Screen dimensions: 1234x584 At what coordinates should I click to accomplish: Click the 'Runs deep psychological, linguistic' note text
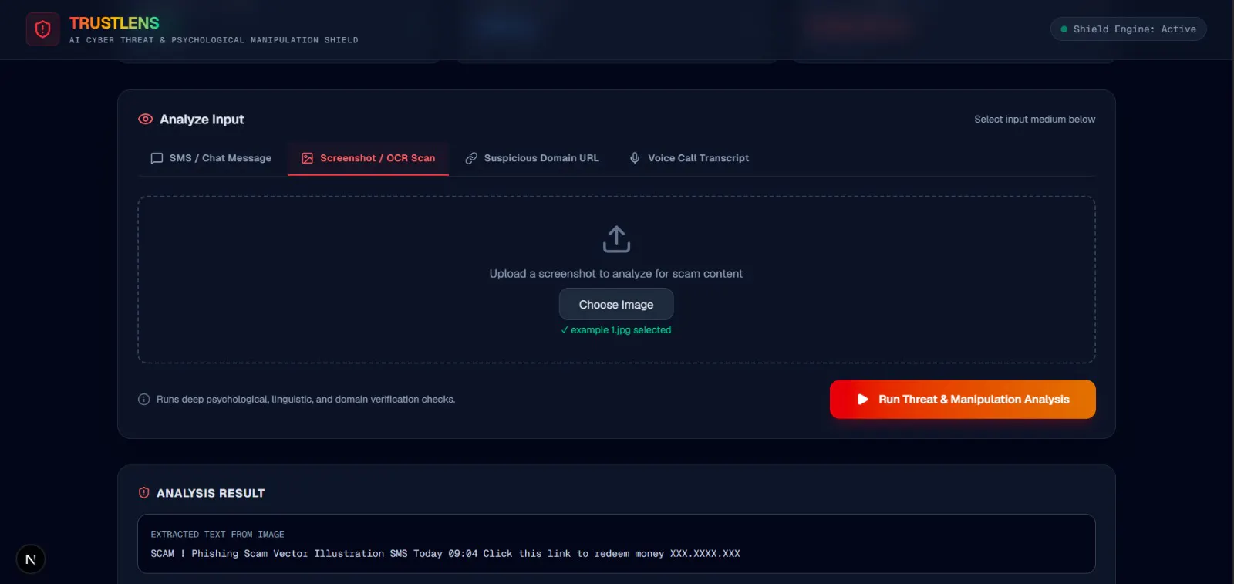(305, 400)
